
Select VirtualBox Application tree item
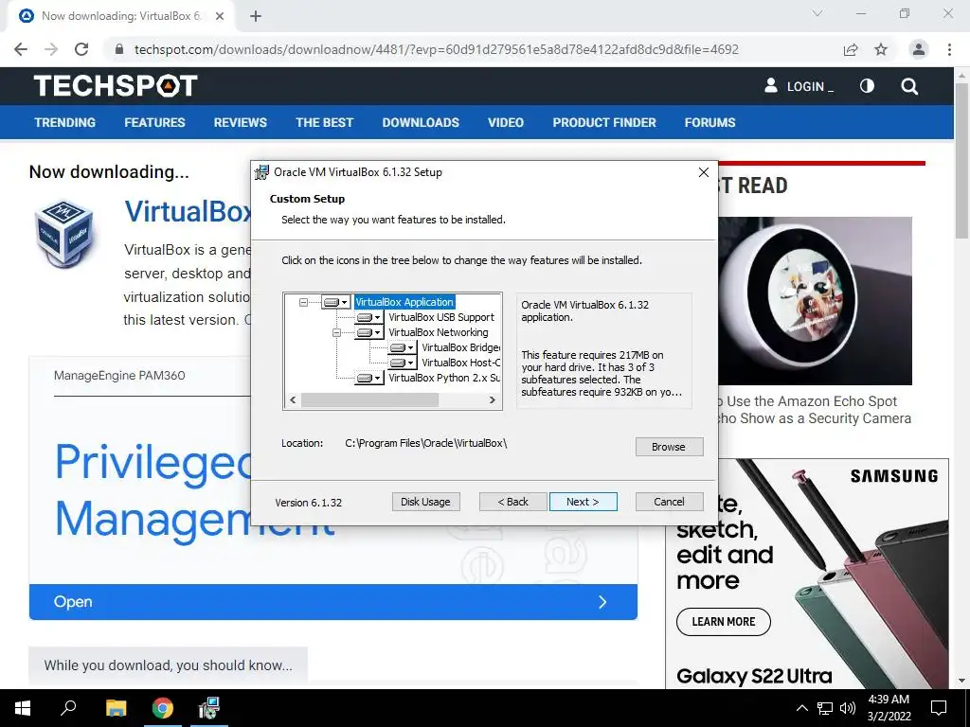click(x=404, y=302)
